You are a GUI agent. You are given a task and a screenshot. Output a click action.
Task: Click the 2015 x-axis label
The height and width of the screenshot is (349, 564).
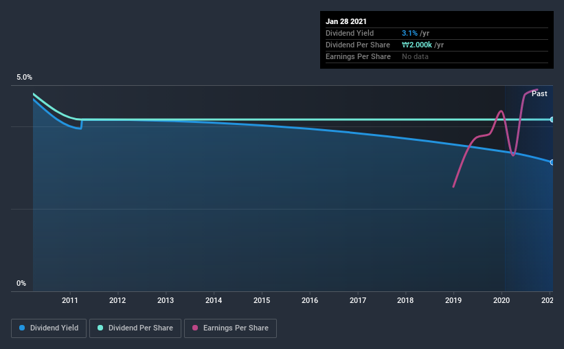click(262, 300)
